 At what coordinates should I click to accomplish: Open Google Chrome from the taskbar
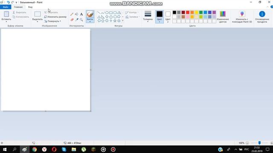click(x=35, y=149)
